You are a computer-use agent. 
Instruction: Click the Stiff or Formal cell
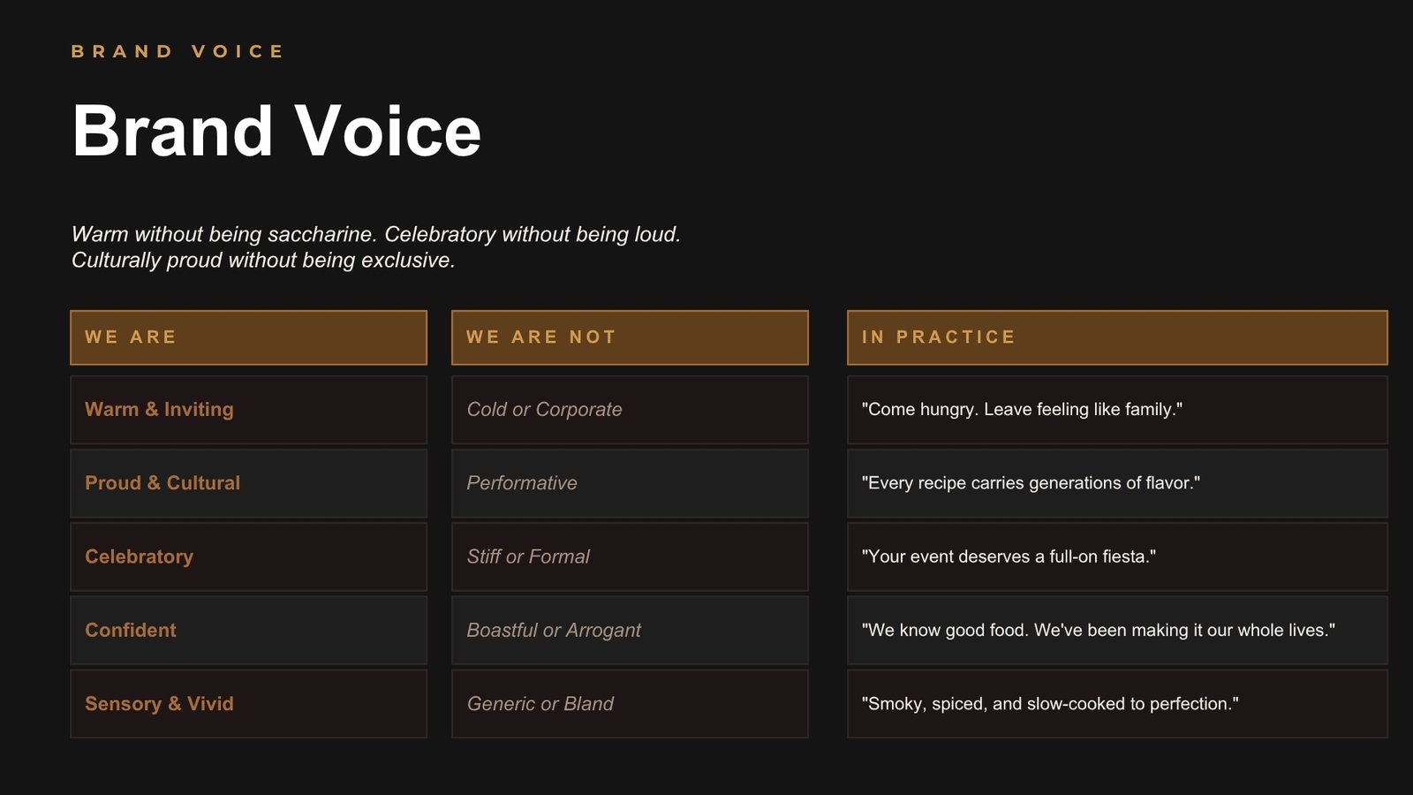coord(630,556)
